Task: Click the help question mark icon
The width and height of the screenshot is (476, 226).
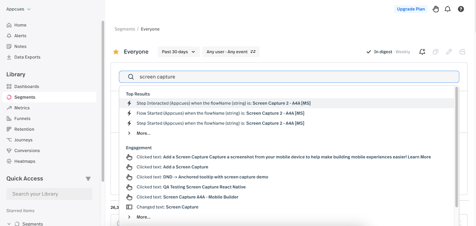Action: (x=461, y=9)
